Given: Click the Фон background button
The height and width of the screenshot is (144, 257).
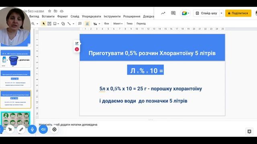Looking at the screenshot, I should pyautogui.click(x=106, y=24).
